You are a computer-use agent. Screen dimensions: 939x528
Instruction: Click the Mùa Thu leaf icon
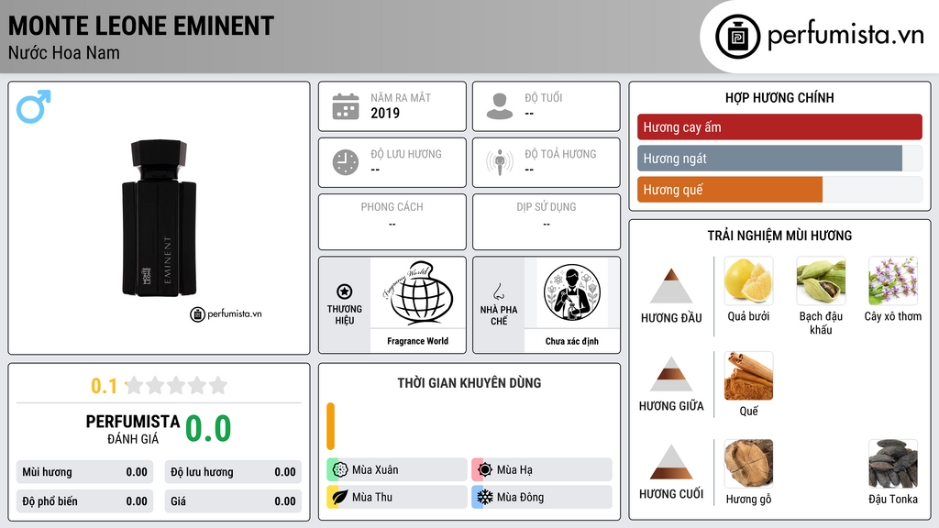[340, 497]
